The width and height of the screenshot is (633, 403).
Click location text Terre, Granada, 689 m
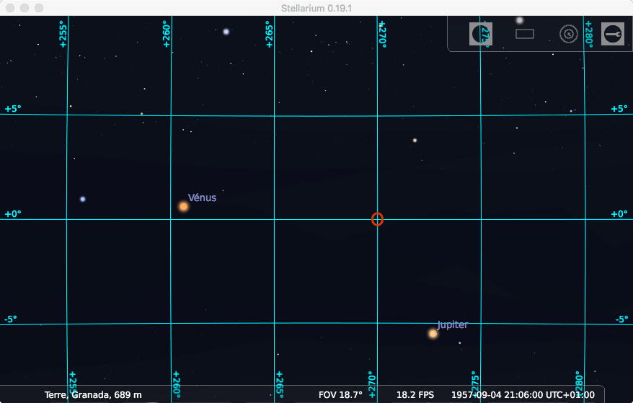[93, 395]
